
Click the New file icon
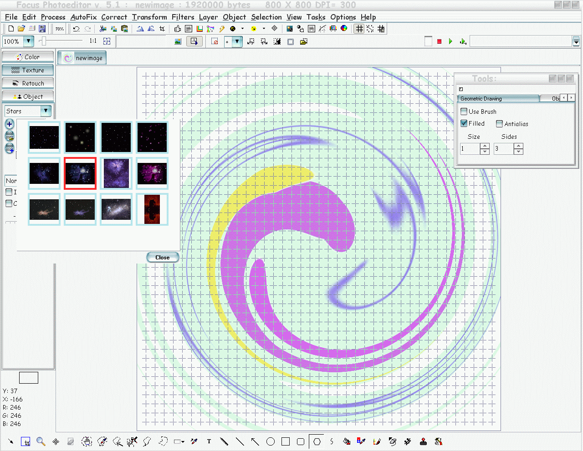[x=11, y=29]
